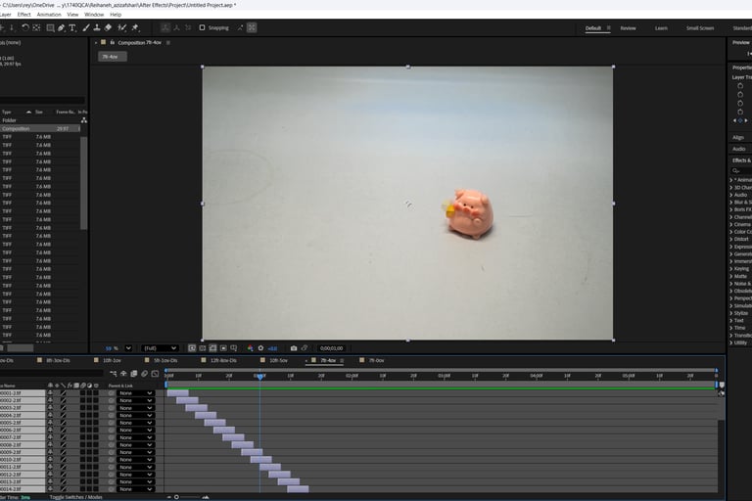
Task: Select the Type (T) tool
Action: (x=72, y=27)
